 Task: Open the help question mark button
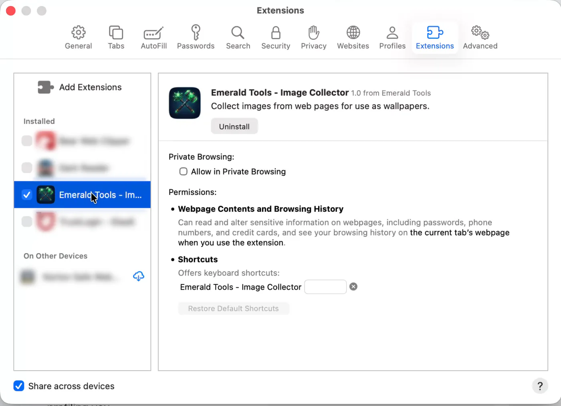click(x=540, y=386)
